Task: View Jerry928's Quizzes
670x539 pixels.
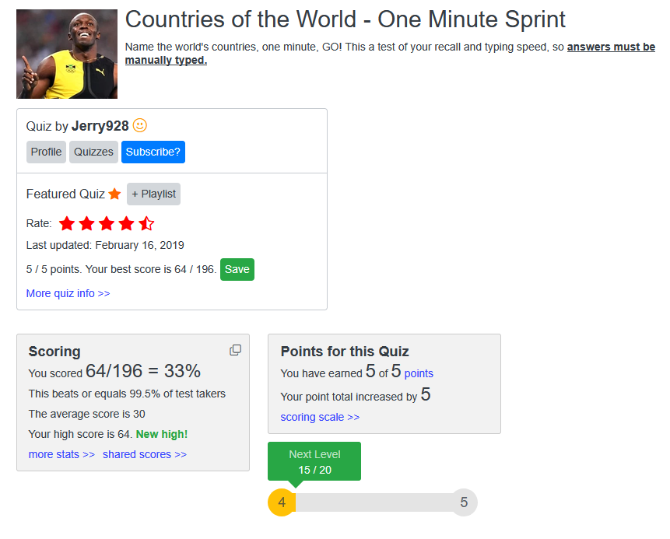Action: tap(93, 152)
